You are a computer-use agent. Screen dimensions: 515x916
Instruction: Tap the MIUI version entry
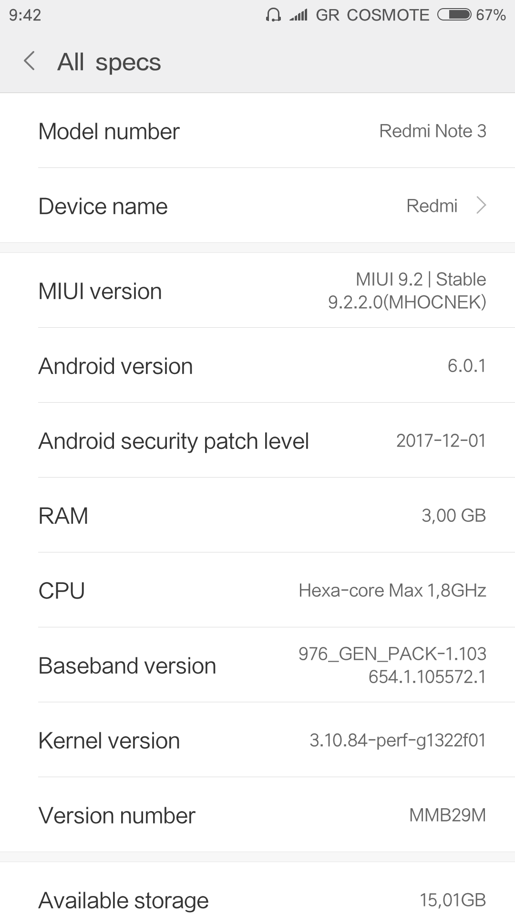tap(257, 291)
